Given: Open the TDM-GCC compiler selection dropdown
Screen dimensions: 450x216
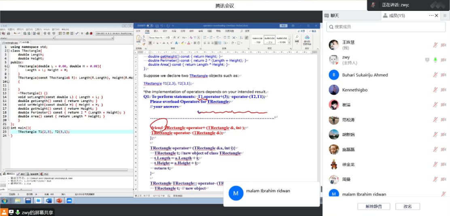Looking at the screenshot, I should pos(114,34).
